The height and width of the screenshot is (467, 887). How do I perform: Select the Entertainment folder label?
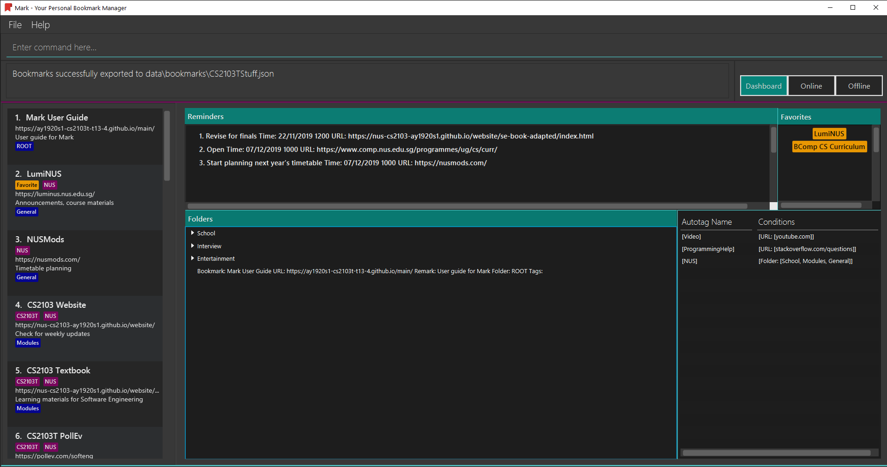[x=216, y=259]
